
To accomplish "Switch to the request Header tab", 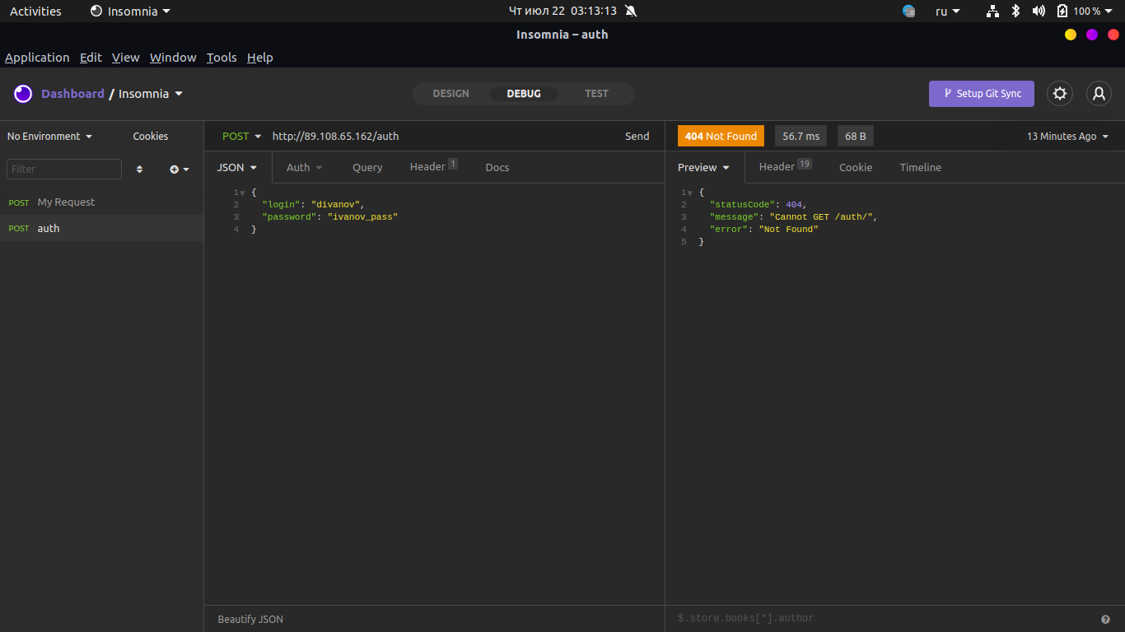I will 433,167.
